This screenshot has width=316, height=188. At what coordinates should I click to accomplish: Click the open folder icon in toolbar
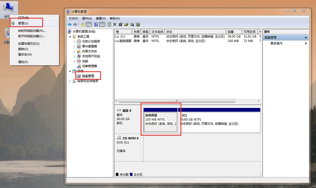point(126,25)
